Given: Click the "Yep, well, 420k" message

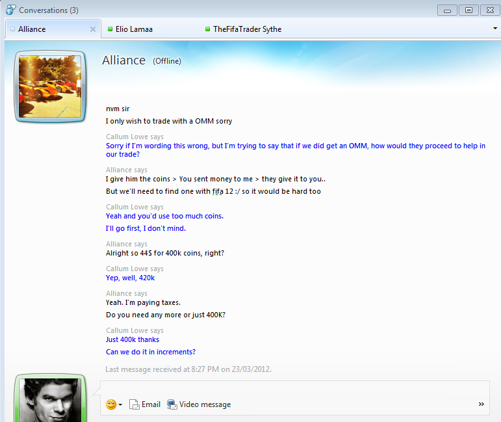Looking at the screenshot, I should [x=131, y=278].
